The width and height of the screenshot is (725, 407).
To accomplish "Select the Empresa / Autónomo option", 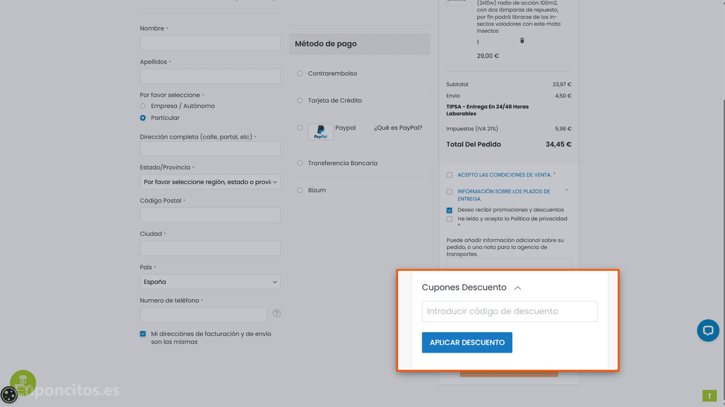I will 143,106.
